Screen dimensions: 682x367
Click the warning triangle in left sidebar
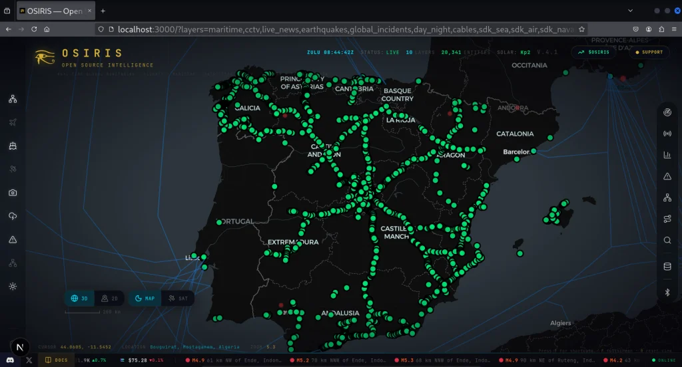[13, 239]
